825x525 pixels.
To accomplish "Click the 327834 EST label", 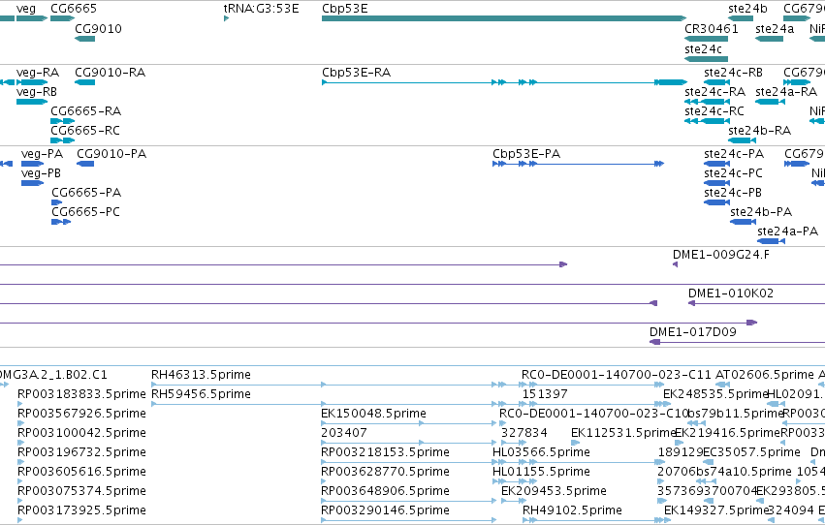I will point(524,433).
